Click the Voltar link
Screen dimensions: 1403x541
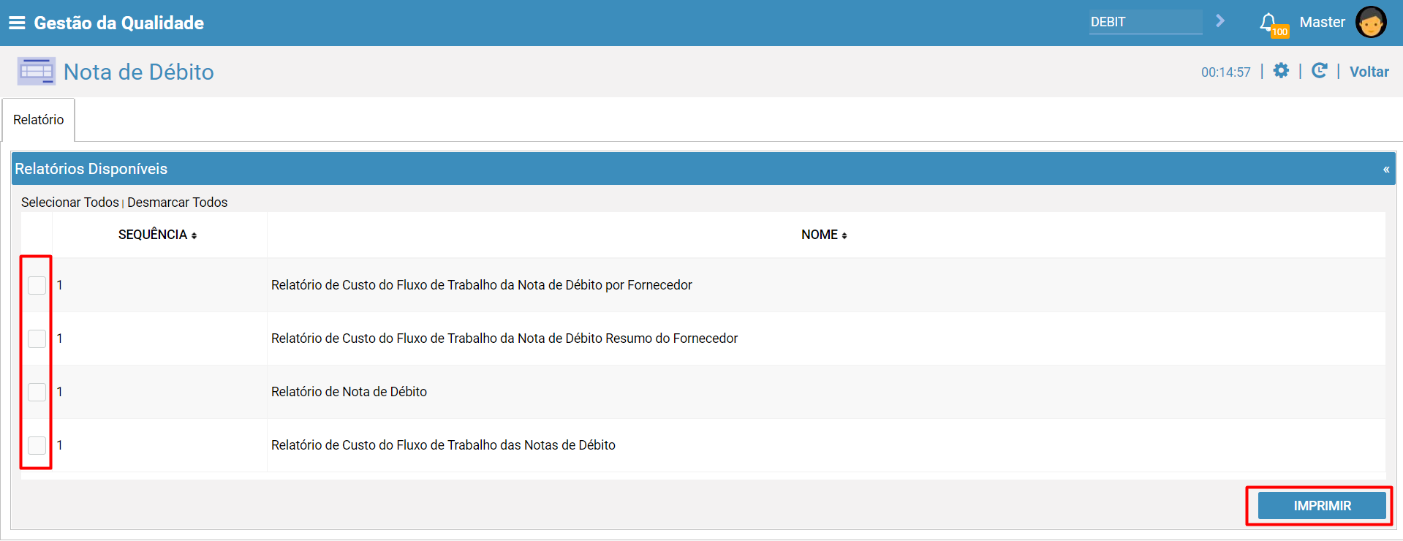[x=1369, y=72]
